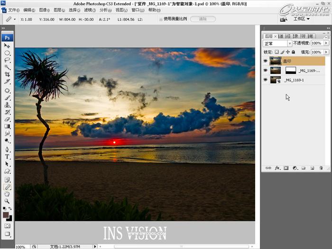Screen dimensions: 332x249
Task: Select the Crop tool
Action: 7,74
